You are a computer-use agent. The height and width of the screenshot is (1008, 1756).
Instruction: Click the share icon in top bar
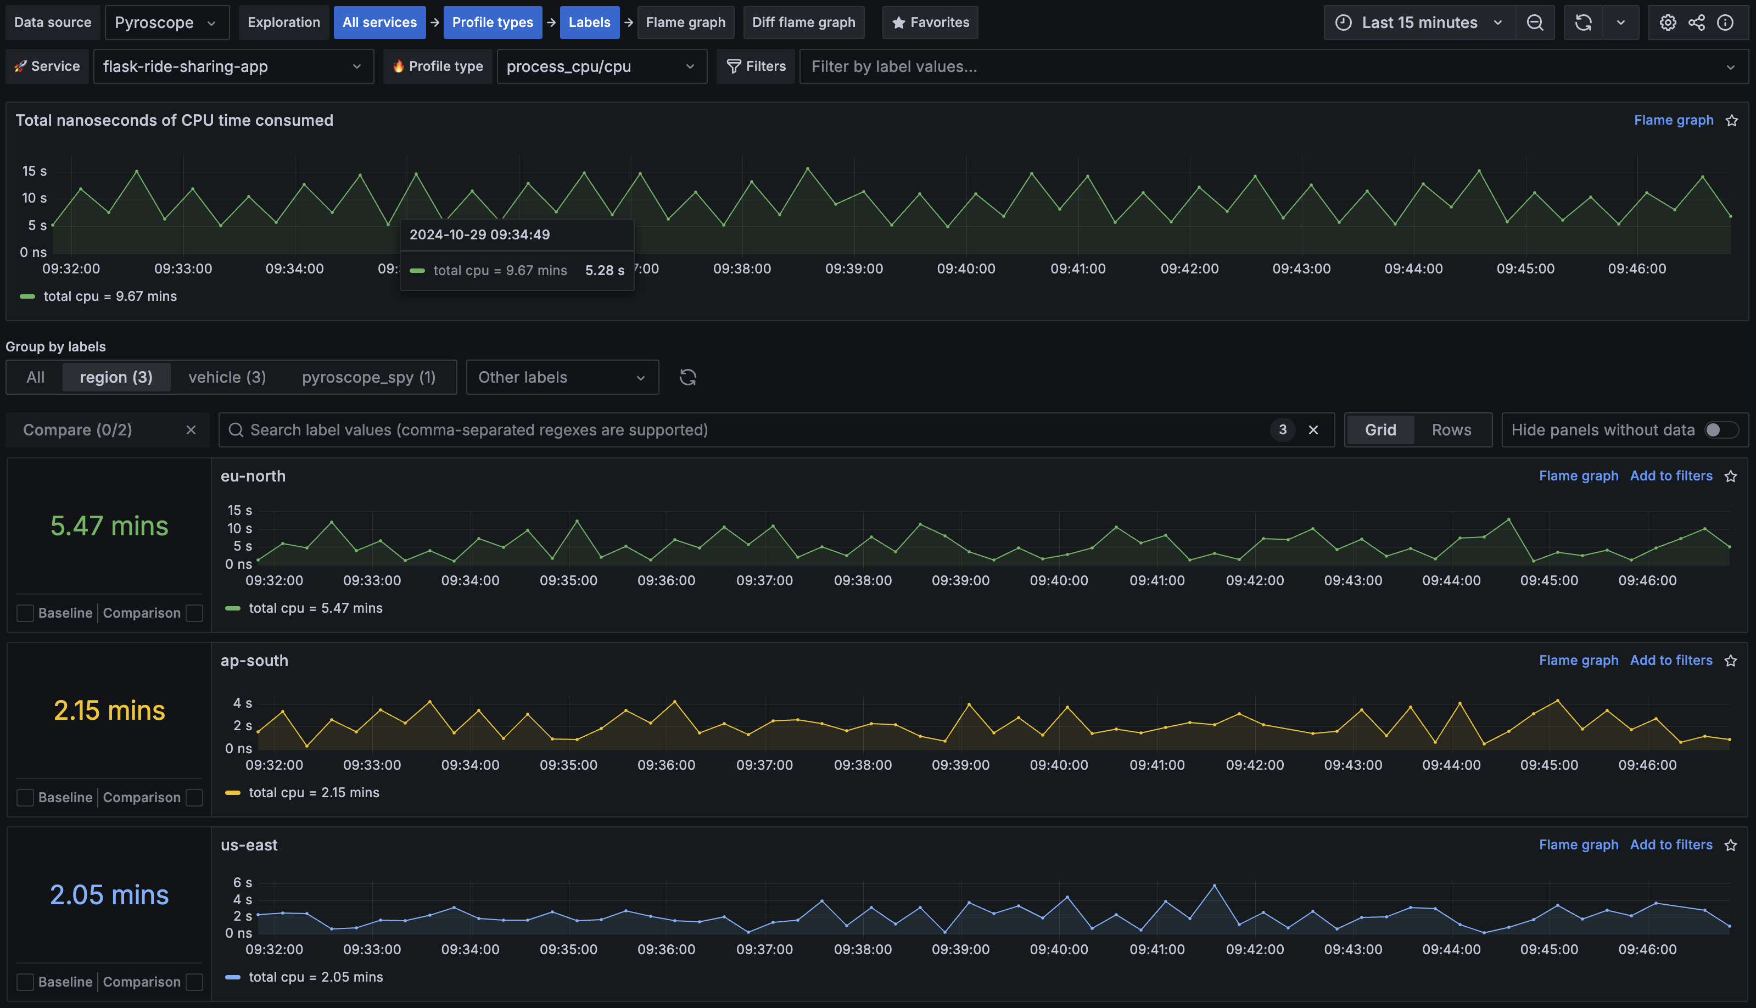tap(1697, 23)
